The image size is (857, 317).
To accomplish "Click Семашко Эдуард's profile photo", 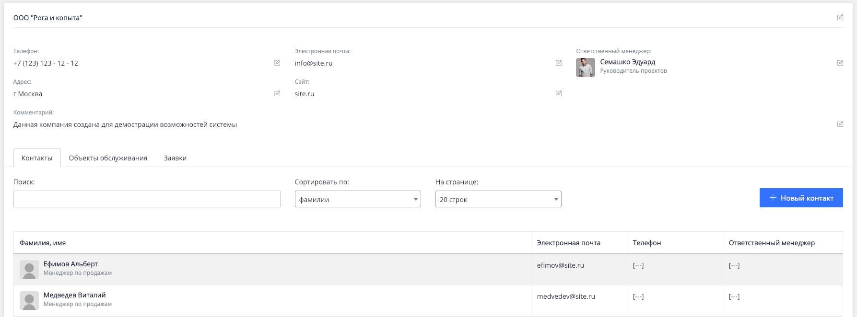I will click(x=585, y=68).
